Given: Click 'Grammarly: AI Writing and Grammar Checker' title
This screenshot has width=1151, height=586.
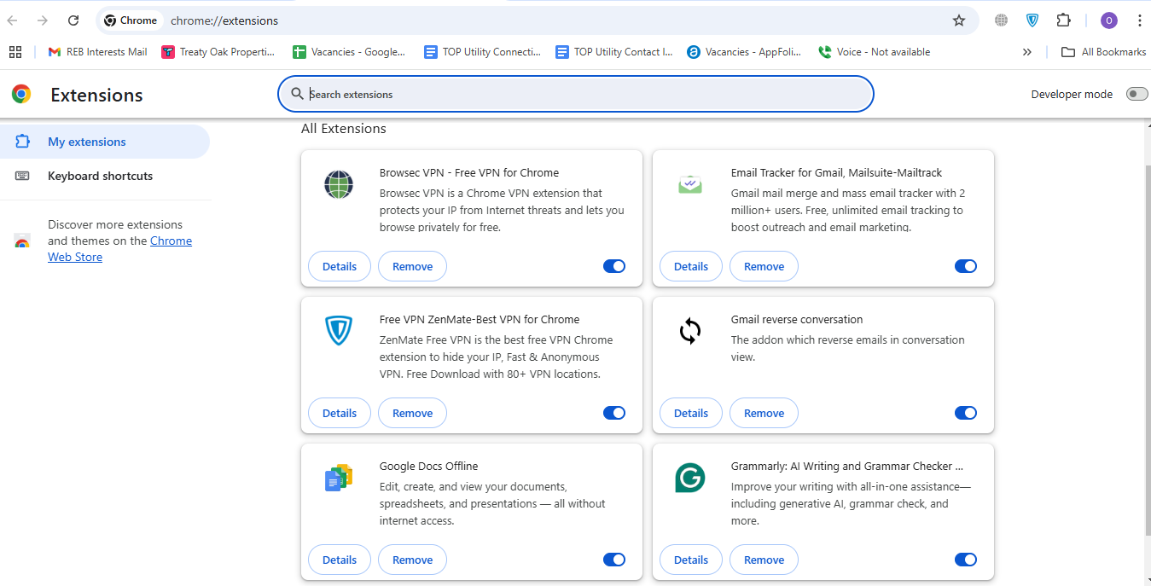Looking at the screenshot, I should coord(847,467).
